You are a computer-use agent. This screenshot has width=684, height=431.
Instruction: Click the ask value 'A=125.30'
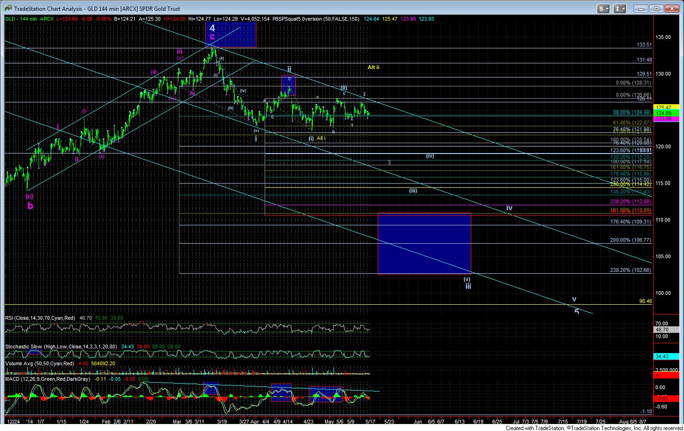149,19
